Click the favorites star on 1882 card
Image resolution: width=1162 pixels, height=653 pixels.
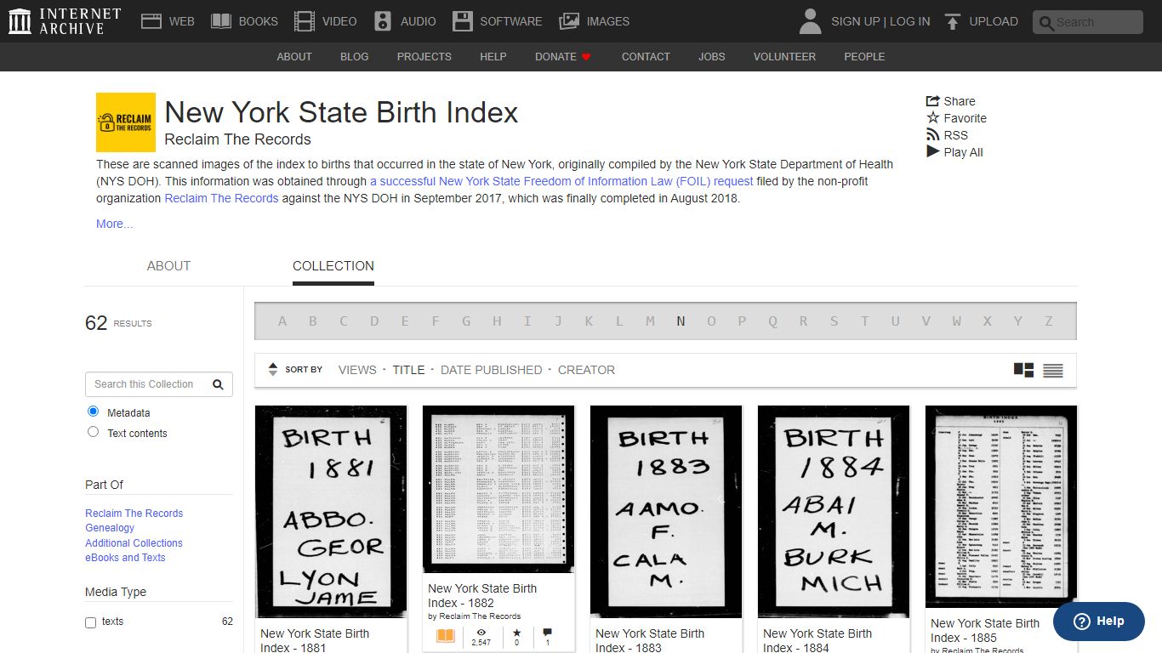516,633
